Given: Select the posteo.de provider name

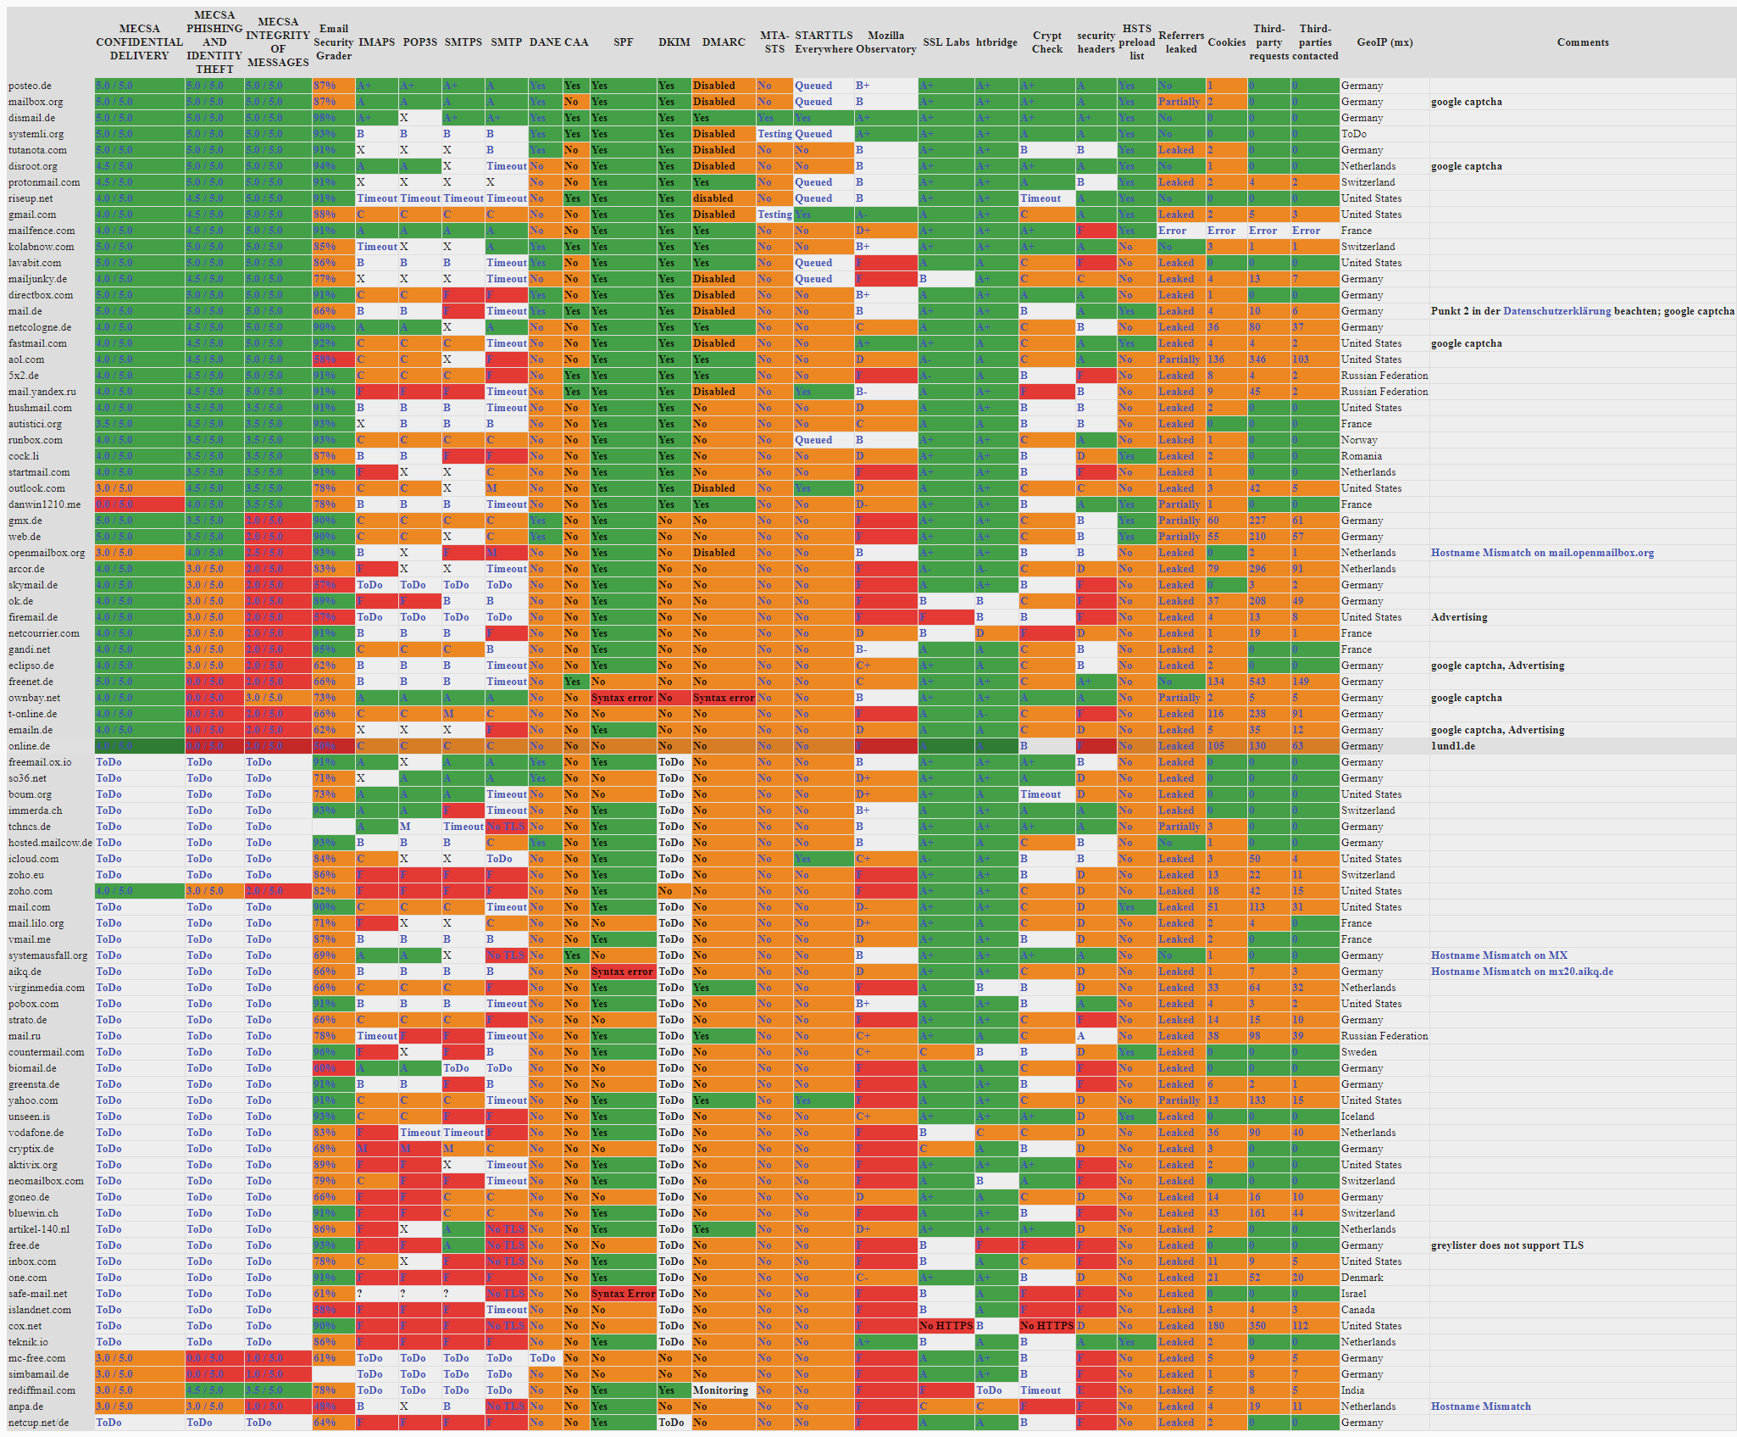Looking at the screenshot, I should pyautogui.click(x=30, y=86).
